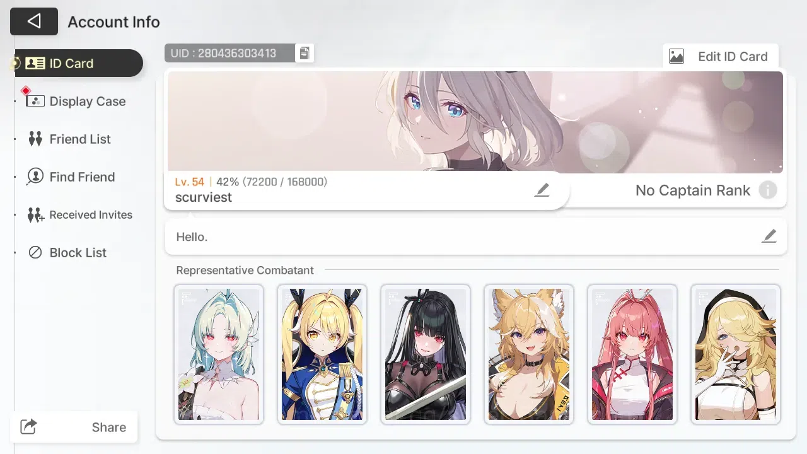The image size is (807, 454).
Task: Edit the nickname scurviest via pencil icon
Action: 542,190
